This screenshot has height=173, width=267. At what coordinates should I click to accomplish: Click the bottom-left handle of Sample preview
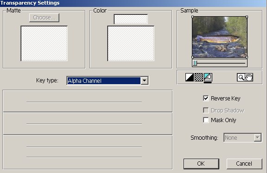(x=192, y=57)
